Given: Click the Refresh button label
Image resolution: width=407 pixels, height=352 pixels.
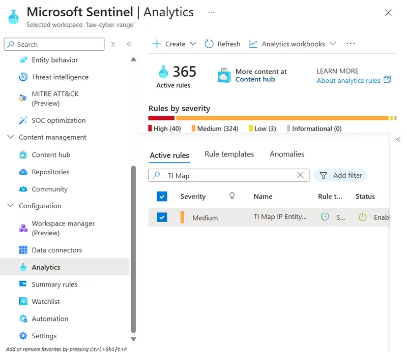Looking at the screenshot, I should (x=229, y=44).
